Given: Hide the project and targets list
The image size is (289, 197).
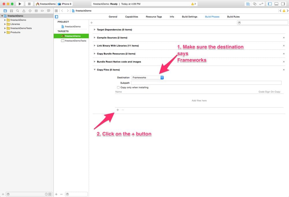Looking at the screenshot, I should pyautogui.click(x=57, y=17).
